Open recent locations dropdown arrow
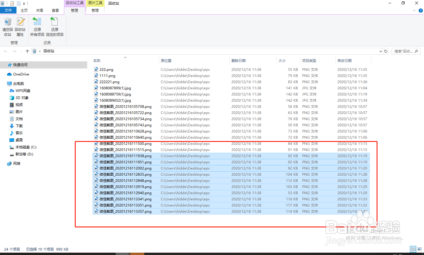The image size is (424, 255). tap(21, 51)
